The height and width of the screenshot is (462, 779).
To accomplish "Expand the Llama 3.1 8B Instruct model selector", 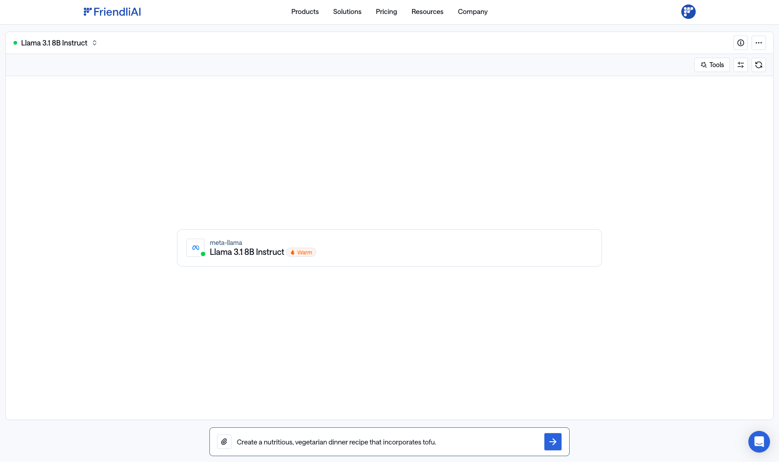I will tap(55, 43).
